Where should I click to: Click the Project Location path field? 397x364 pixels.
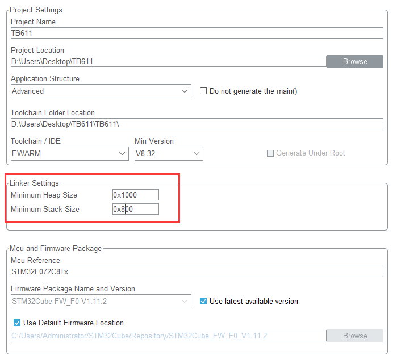pyautogui.click(x=168, y=61)
